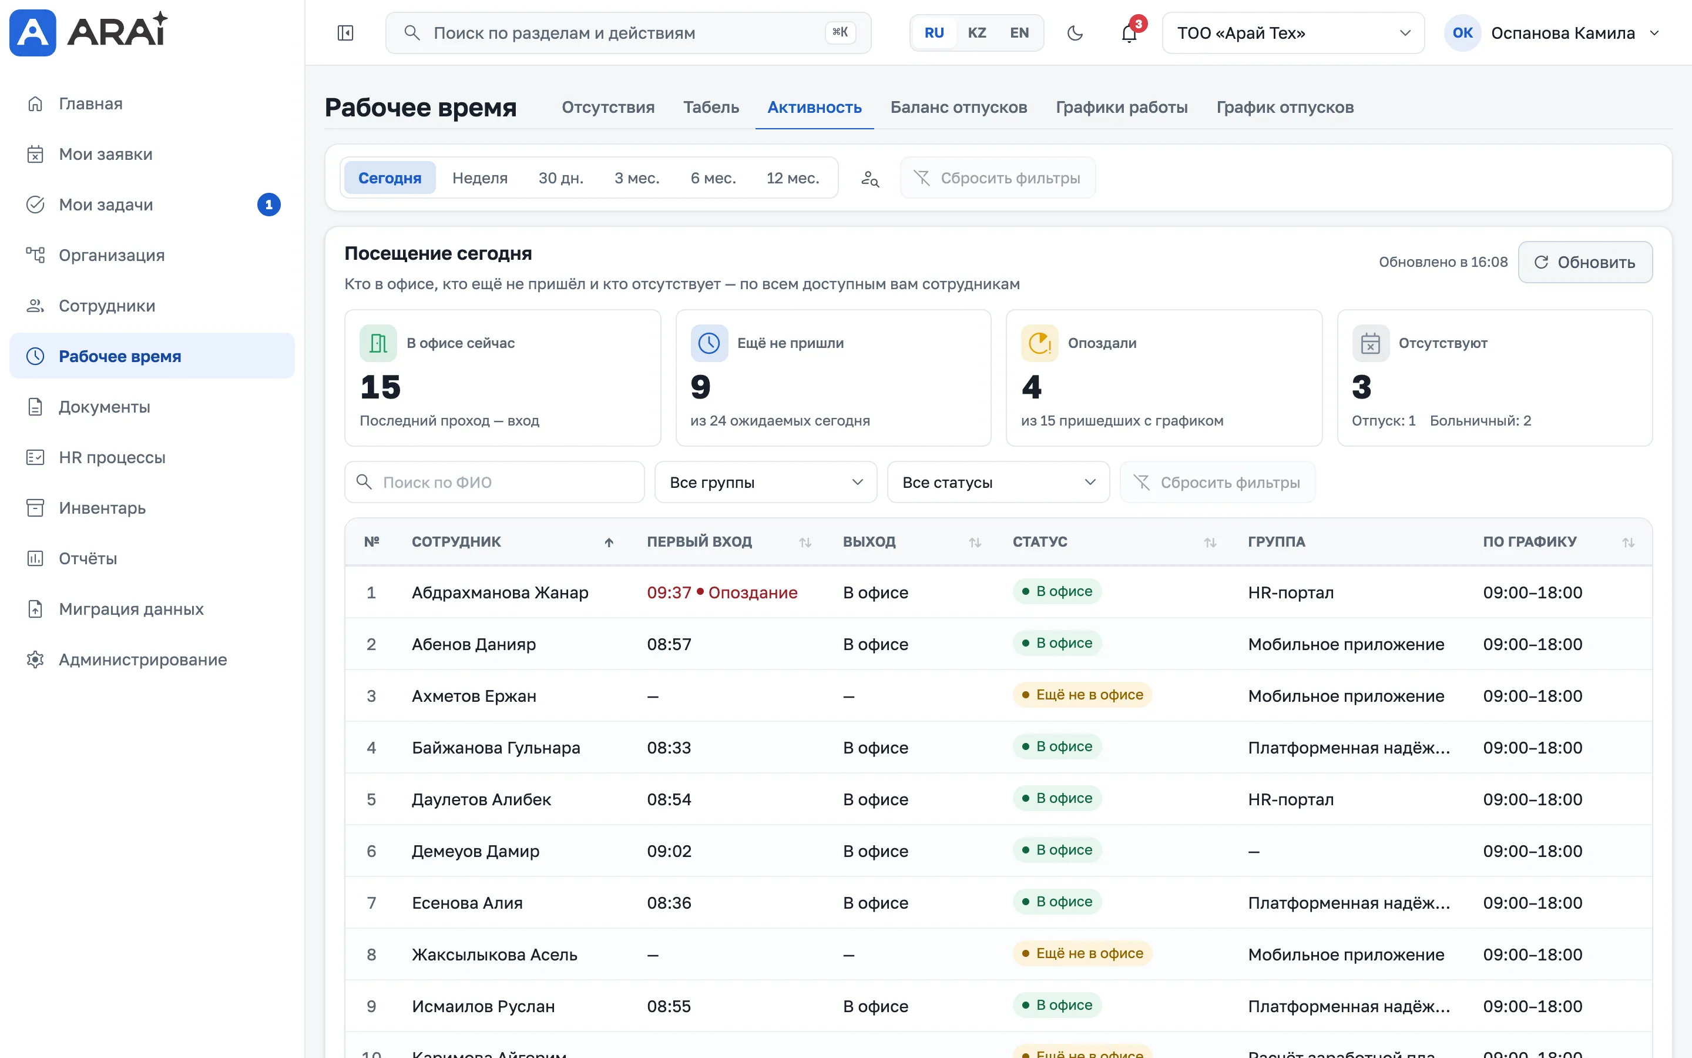This screenshot has height=1058, width=1692.
Task: Open notifications bell icon
Action: tap(1129, 33)
